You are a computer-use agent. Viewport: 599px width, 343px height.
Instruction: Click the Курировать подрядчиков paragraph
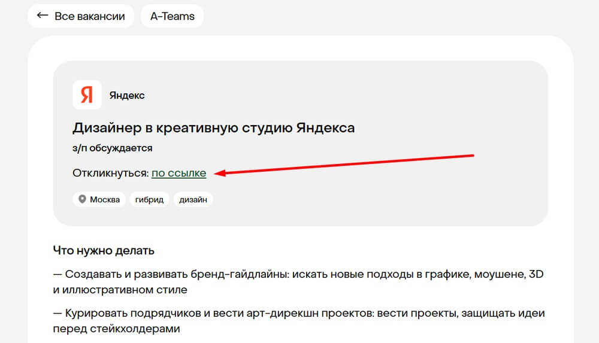tap(299, 321)
